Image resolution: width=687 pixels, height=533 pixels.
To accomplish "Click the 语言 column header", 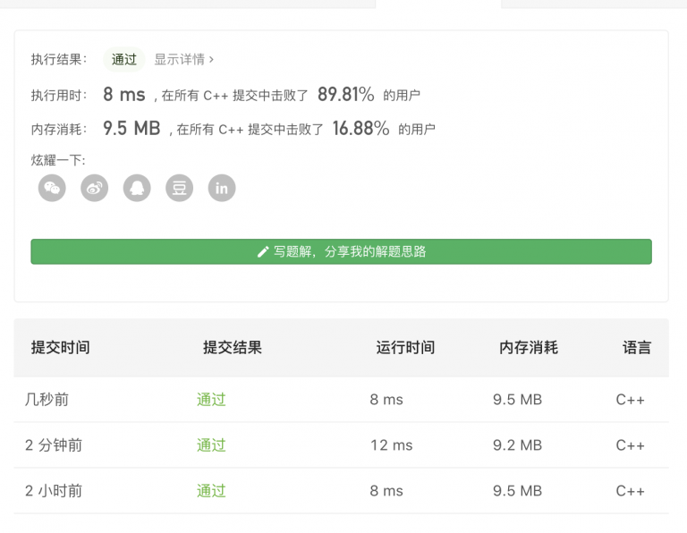I will (x=637, y=348).
